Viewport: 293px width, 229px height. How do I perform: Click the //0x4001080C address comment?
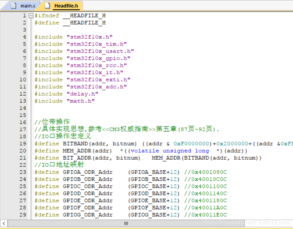coord(206,172)
